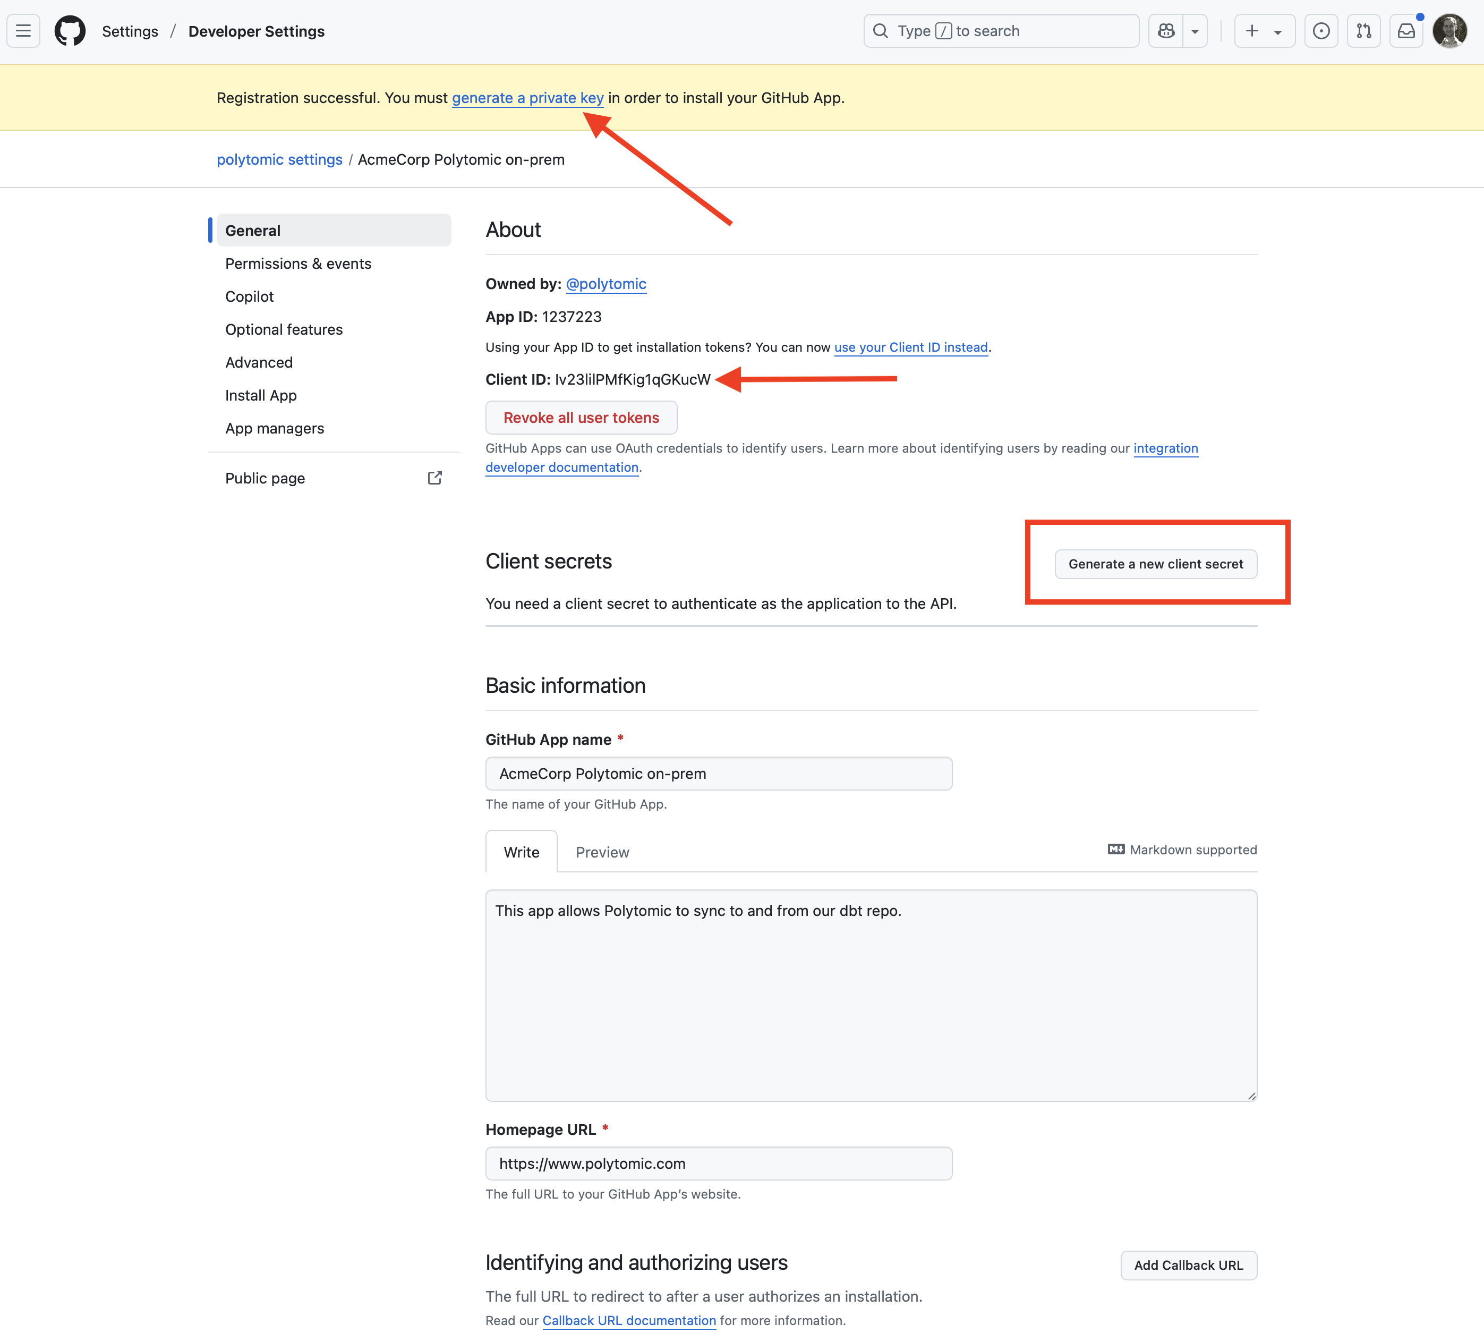Image resolution: width=1484 pixels, height=1341 pixels.
Task: Open the Copilot chat icon
Action: pos(1166,31)
